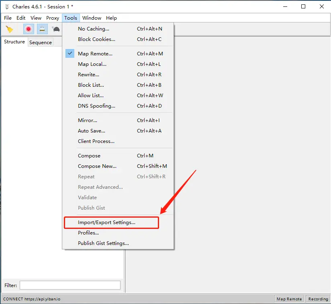Open Rewrite... settings

click(118, 74)
